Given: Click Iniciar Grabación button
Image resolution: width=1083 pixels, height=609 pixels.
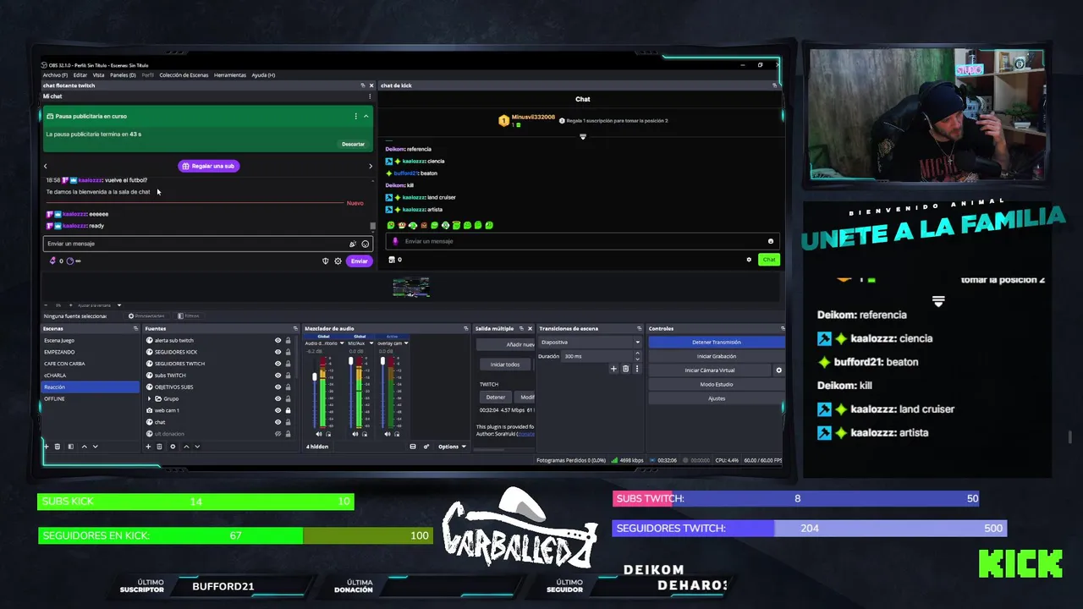Looking at the screenshot, I should 717,356.
